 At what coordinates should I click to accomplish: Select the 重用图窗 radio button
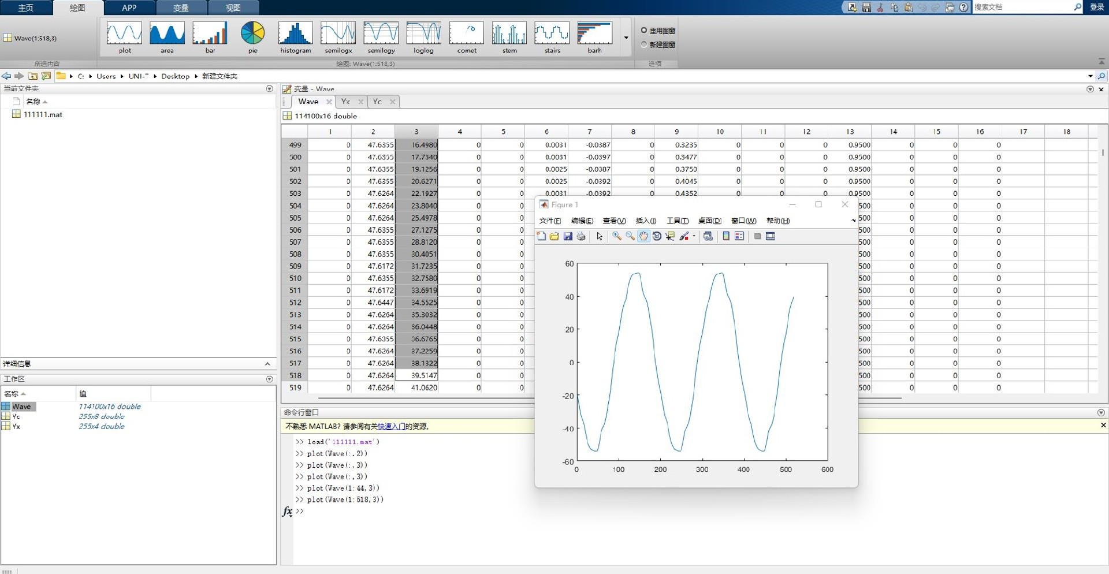click(644, 31)
